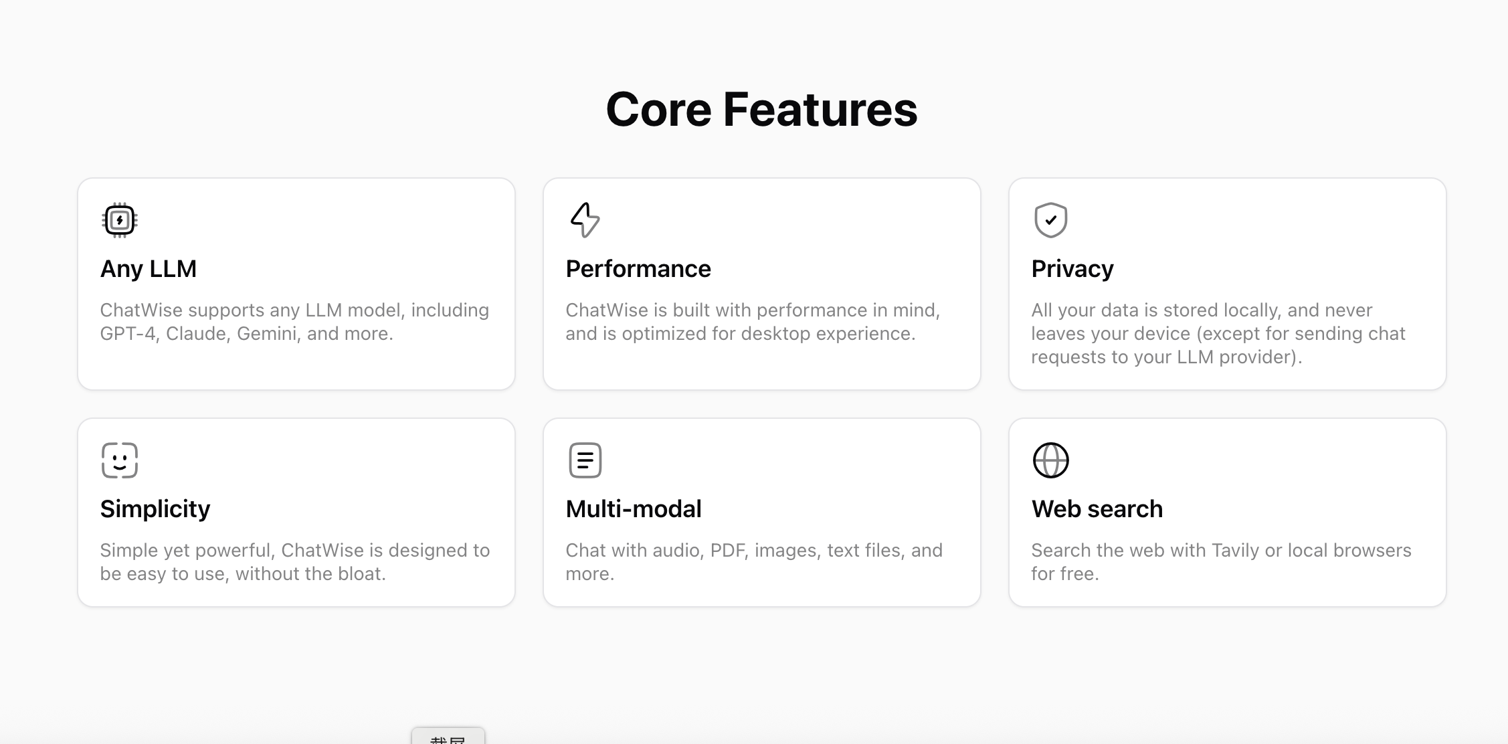Viewport: 1508px width, 744px height.
Task: Select the Multi-modal card title
Action: coord(634,509)
